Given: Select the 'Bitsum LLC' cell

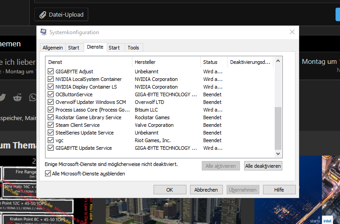Looking at the screenshot, I should [x=146, y=110].
